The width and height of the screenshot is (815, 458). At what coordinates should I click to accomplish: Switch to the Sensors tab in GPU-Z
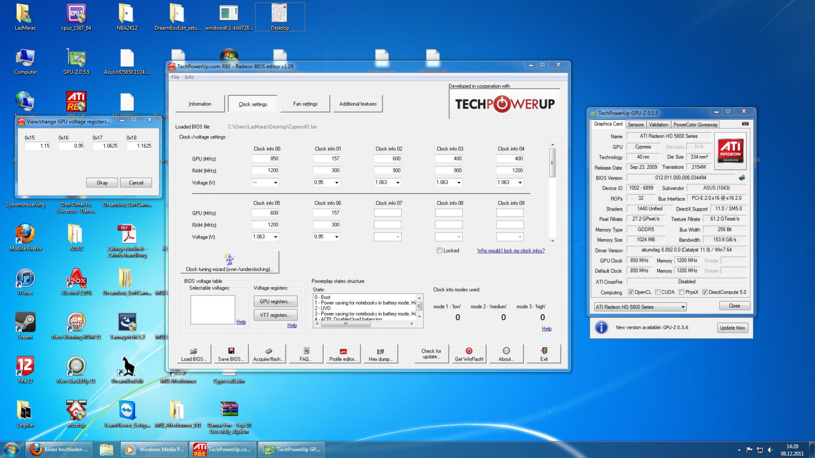point(635,124)
